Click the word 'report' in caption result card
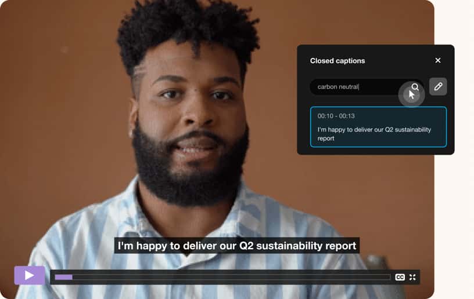 [325, 138]
